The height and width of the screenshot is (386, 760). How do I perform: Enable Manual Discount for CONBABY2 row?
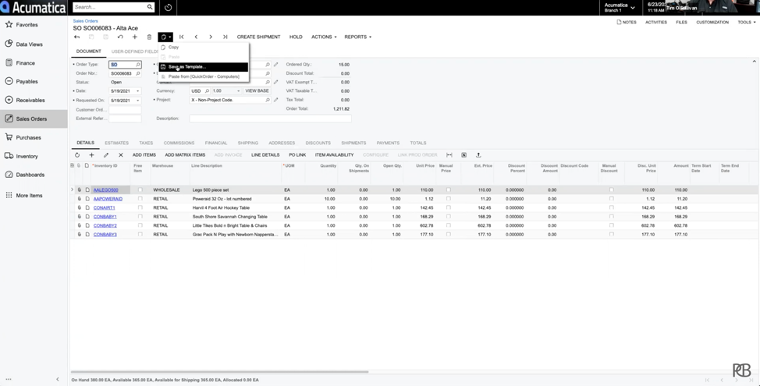pyautogui.click(x=611, y=225)
